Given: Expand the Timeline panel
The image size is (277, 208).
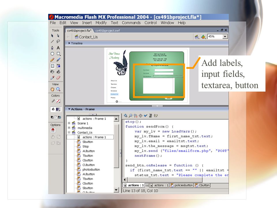Looking at the screenshot, I should [69, 43].
